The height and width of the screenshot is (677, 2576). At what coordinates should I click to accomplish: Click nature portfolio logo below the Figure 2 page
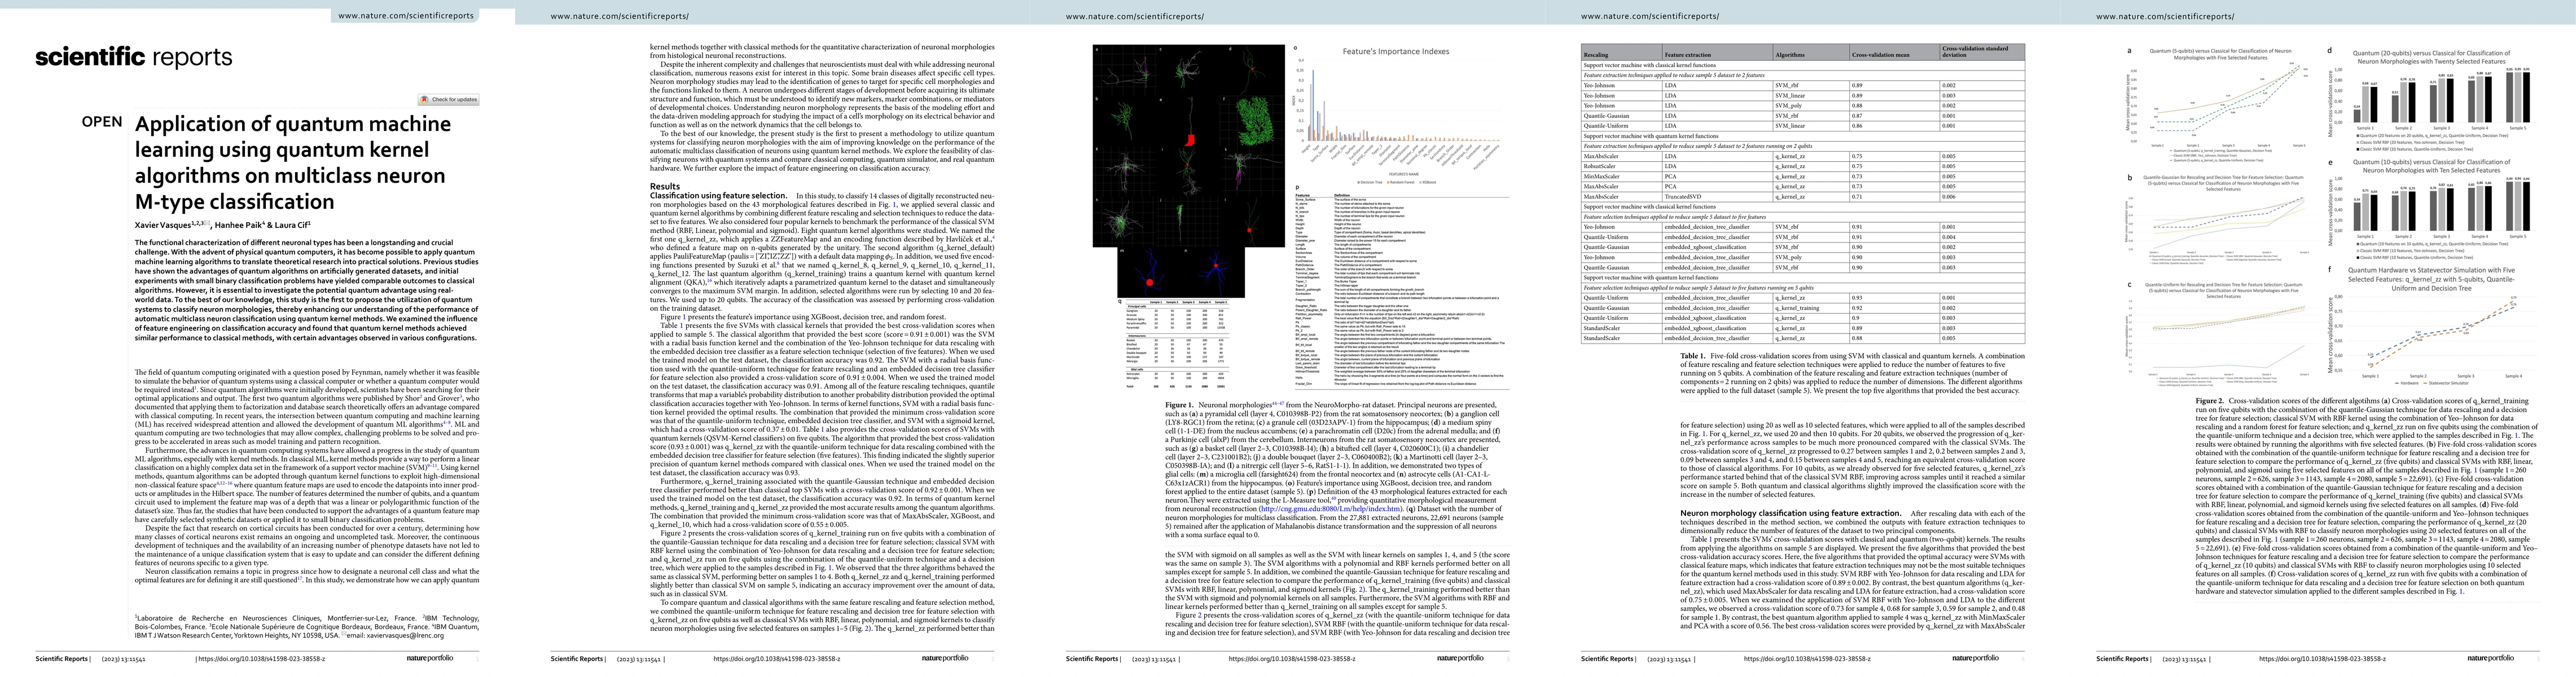click(x=2490, y=658)
